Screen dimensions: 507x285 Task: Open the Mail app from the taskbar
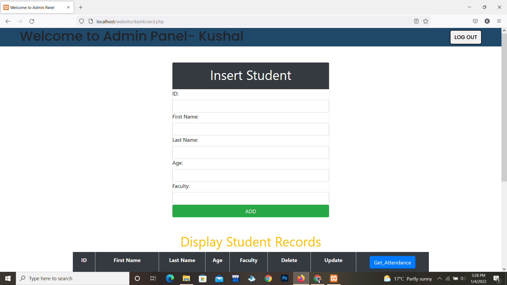219,278
